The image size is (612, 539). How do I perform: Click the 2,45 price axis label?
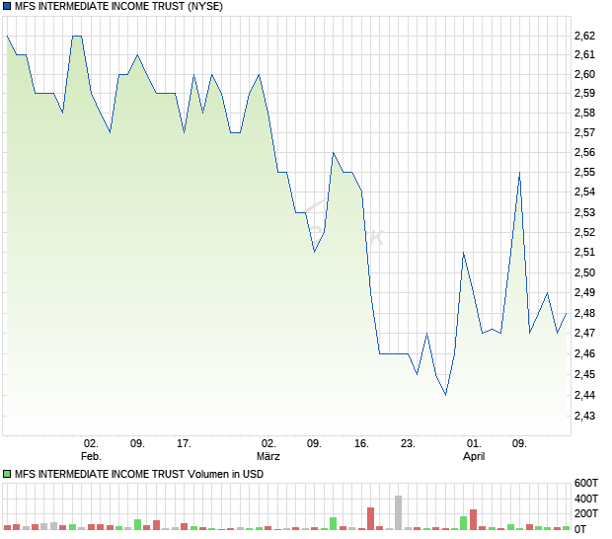coord(584,374)
